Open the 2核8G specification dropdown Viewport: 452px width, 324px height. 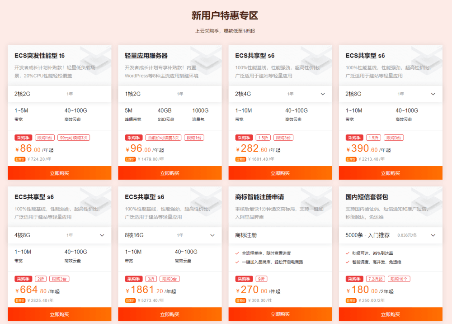tap(433, 94)
